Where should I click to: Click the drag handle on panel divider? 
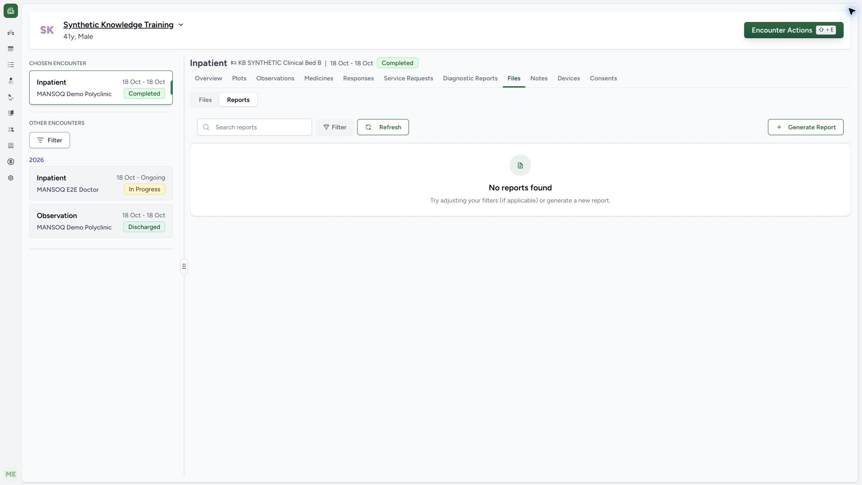(x=184, y=266)
